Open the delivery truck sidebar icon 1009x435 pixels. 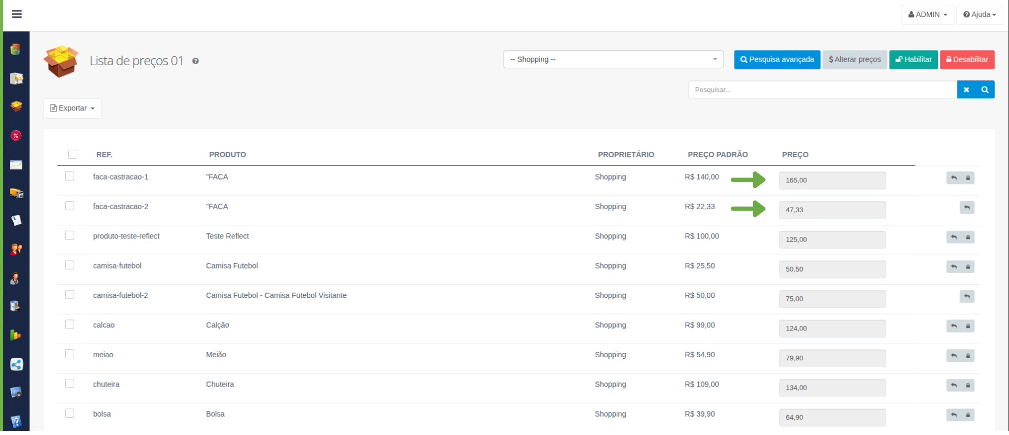click(x=16, y=193)
